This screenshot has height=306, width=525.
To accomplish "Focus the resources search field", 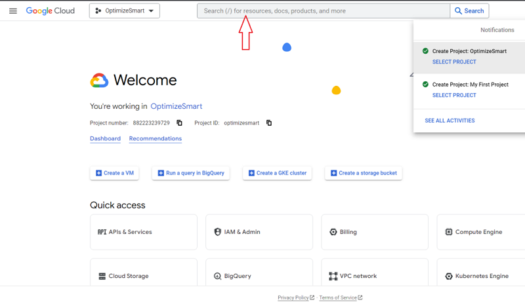I will click(324, 10).
